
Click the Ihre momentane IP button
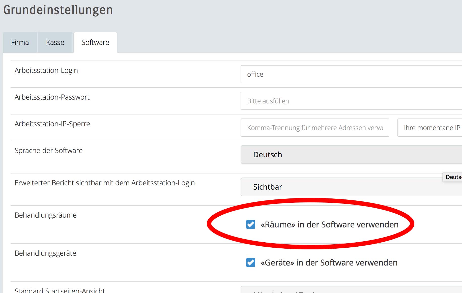click(430, 128)
